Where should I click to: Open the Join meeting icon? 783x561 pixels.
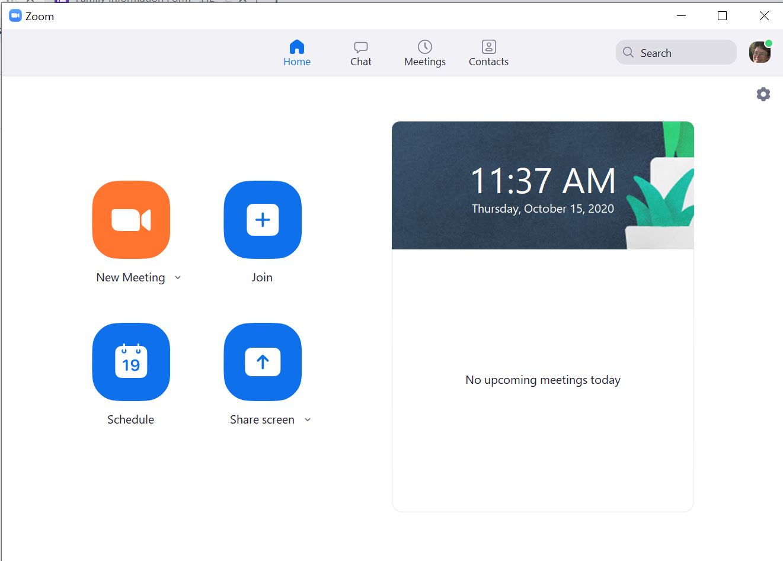point(262,219)
